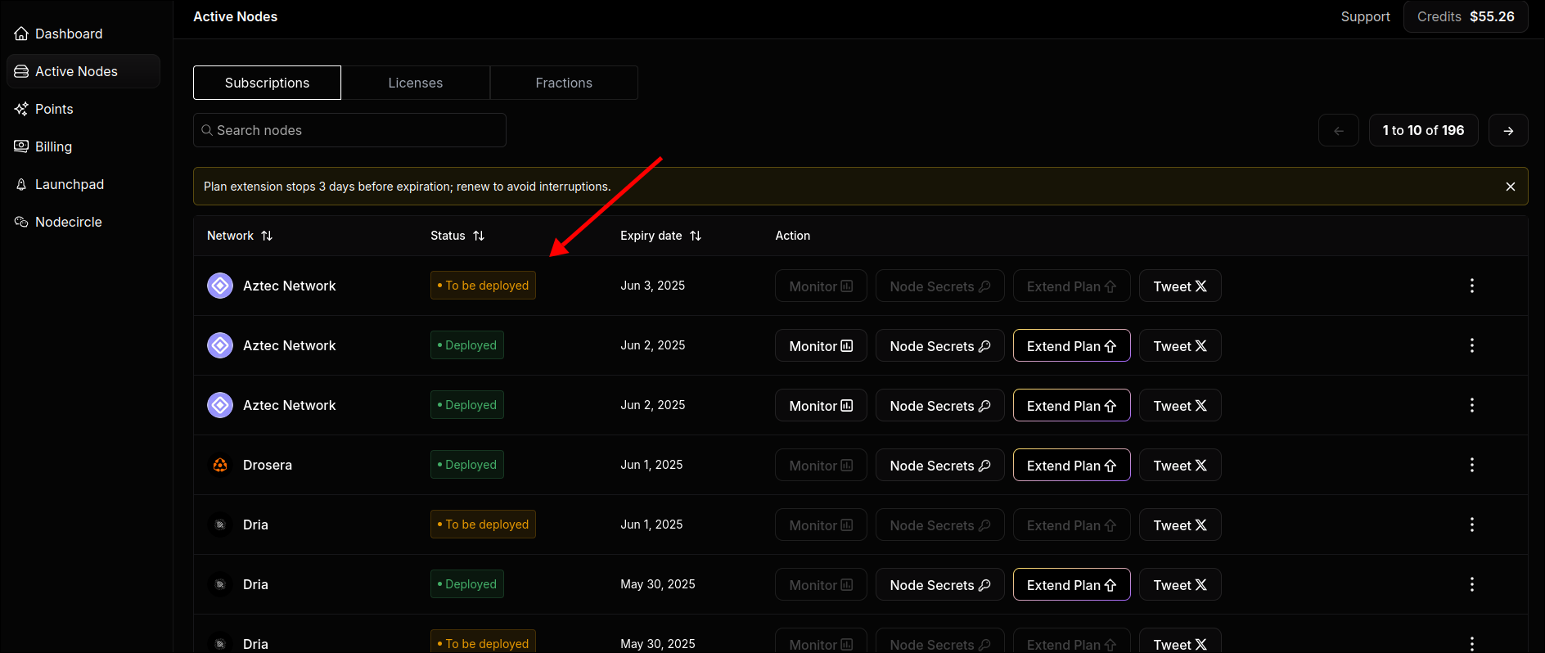Open more options for Dria Jun 1 row
1545x653 pixels.
click(x=1472, y=525)
